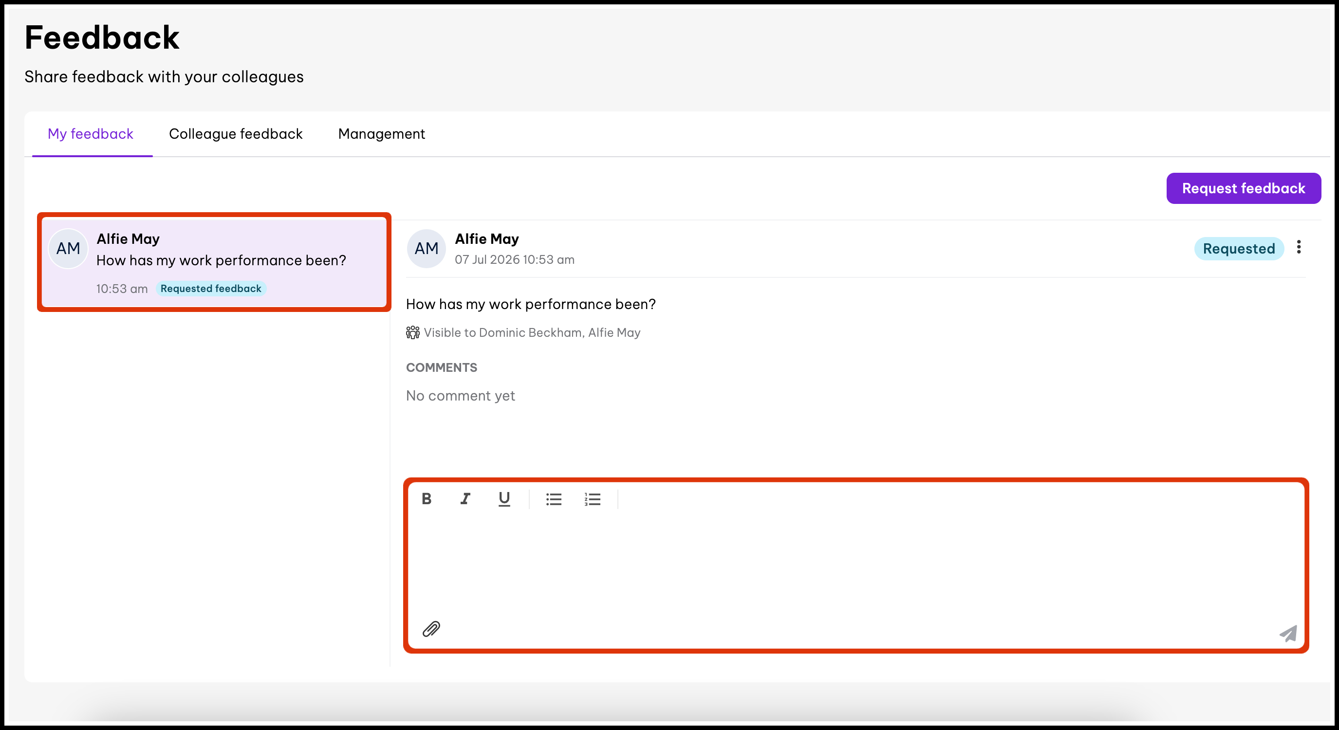Click the AM avatar in detail header
This screenshot has height=730, width=1339.
point(426,248)
